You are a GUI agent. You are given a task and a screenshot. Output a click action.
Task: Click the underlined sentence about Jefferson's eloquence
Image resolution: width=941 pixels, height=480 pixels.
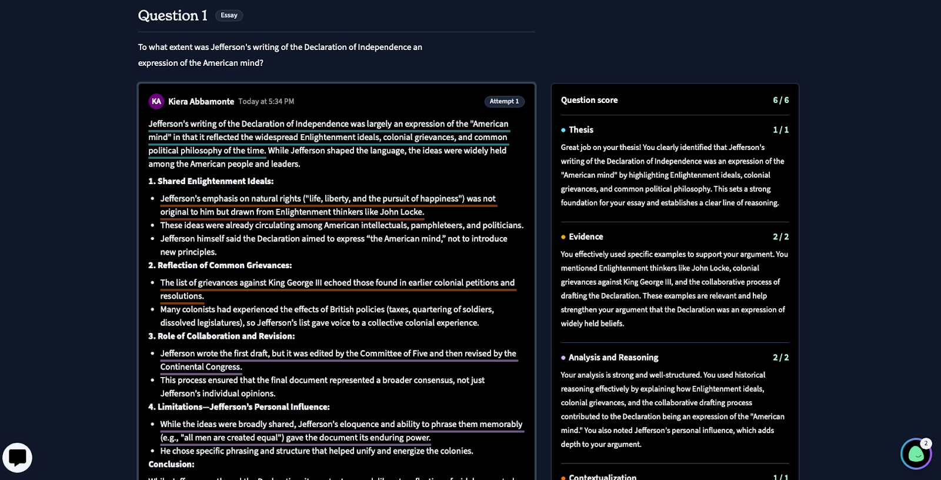point(341,431)
